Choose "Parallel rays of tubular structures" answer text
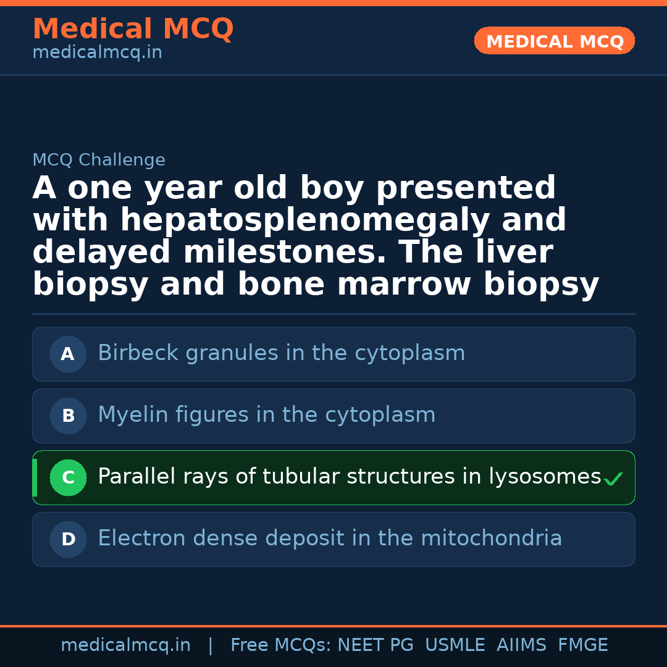667x667 pixels. point(349,477)
